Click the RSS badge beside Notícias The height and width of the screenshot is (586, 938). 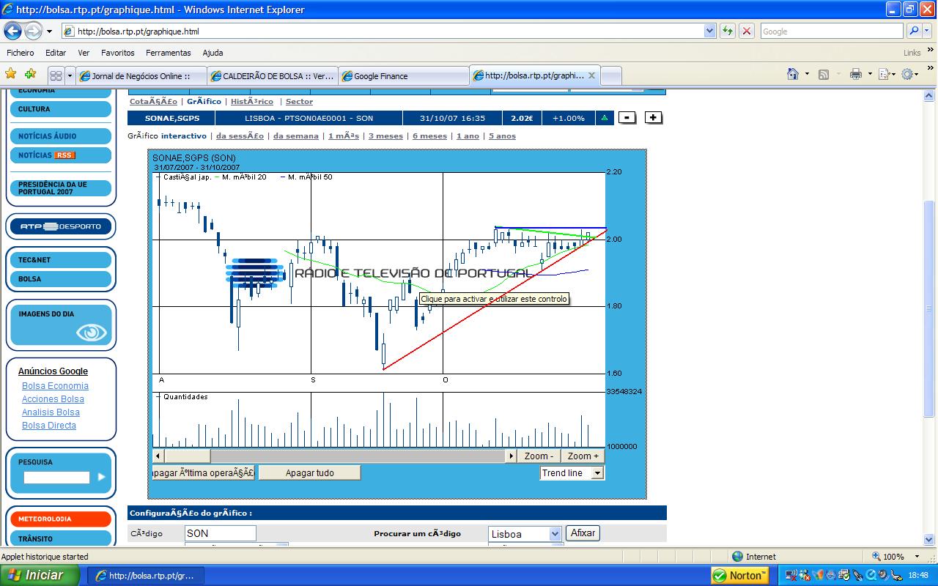65,155
